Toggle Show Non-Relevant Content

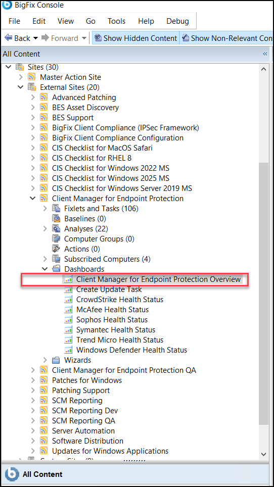(227, 38)
